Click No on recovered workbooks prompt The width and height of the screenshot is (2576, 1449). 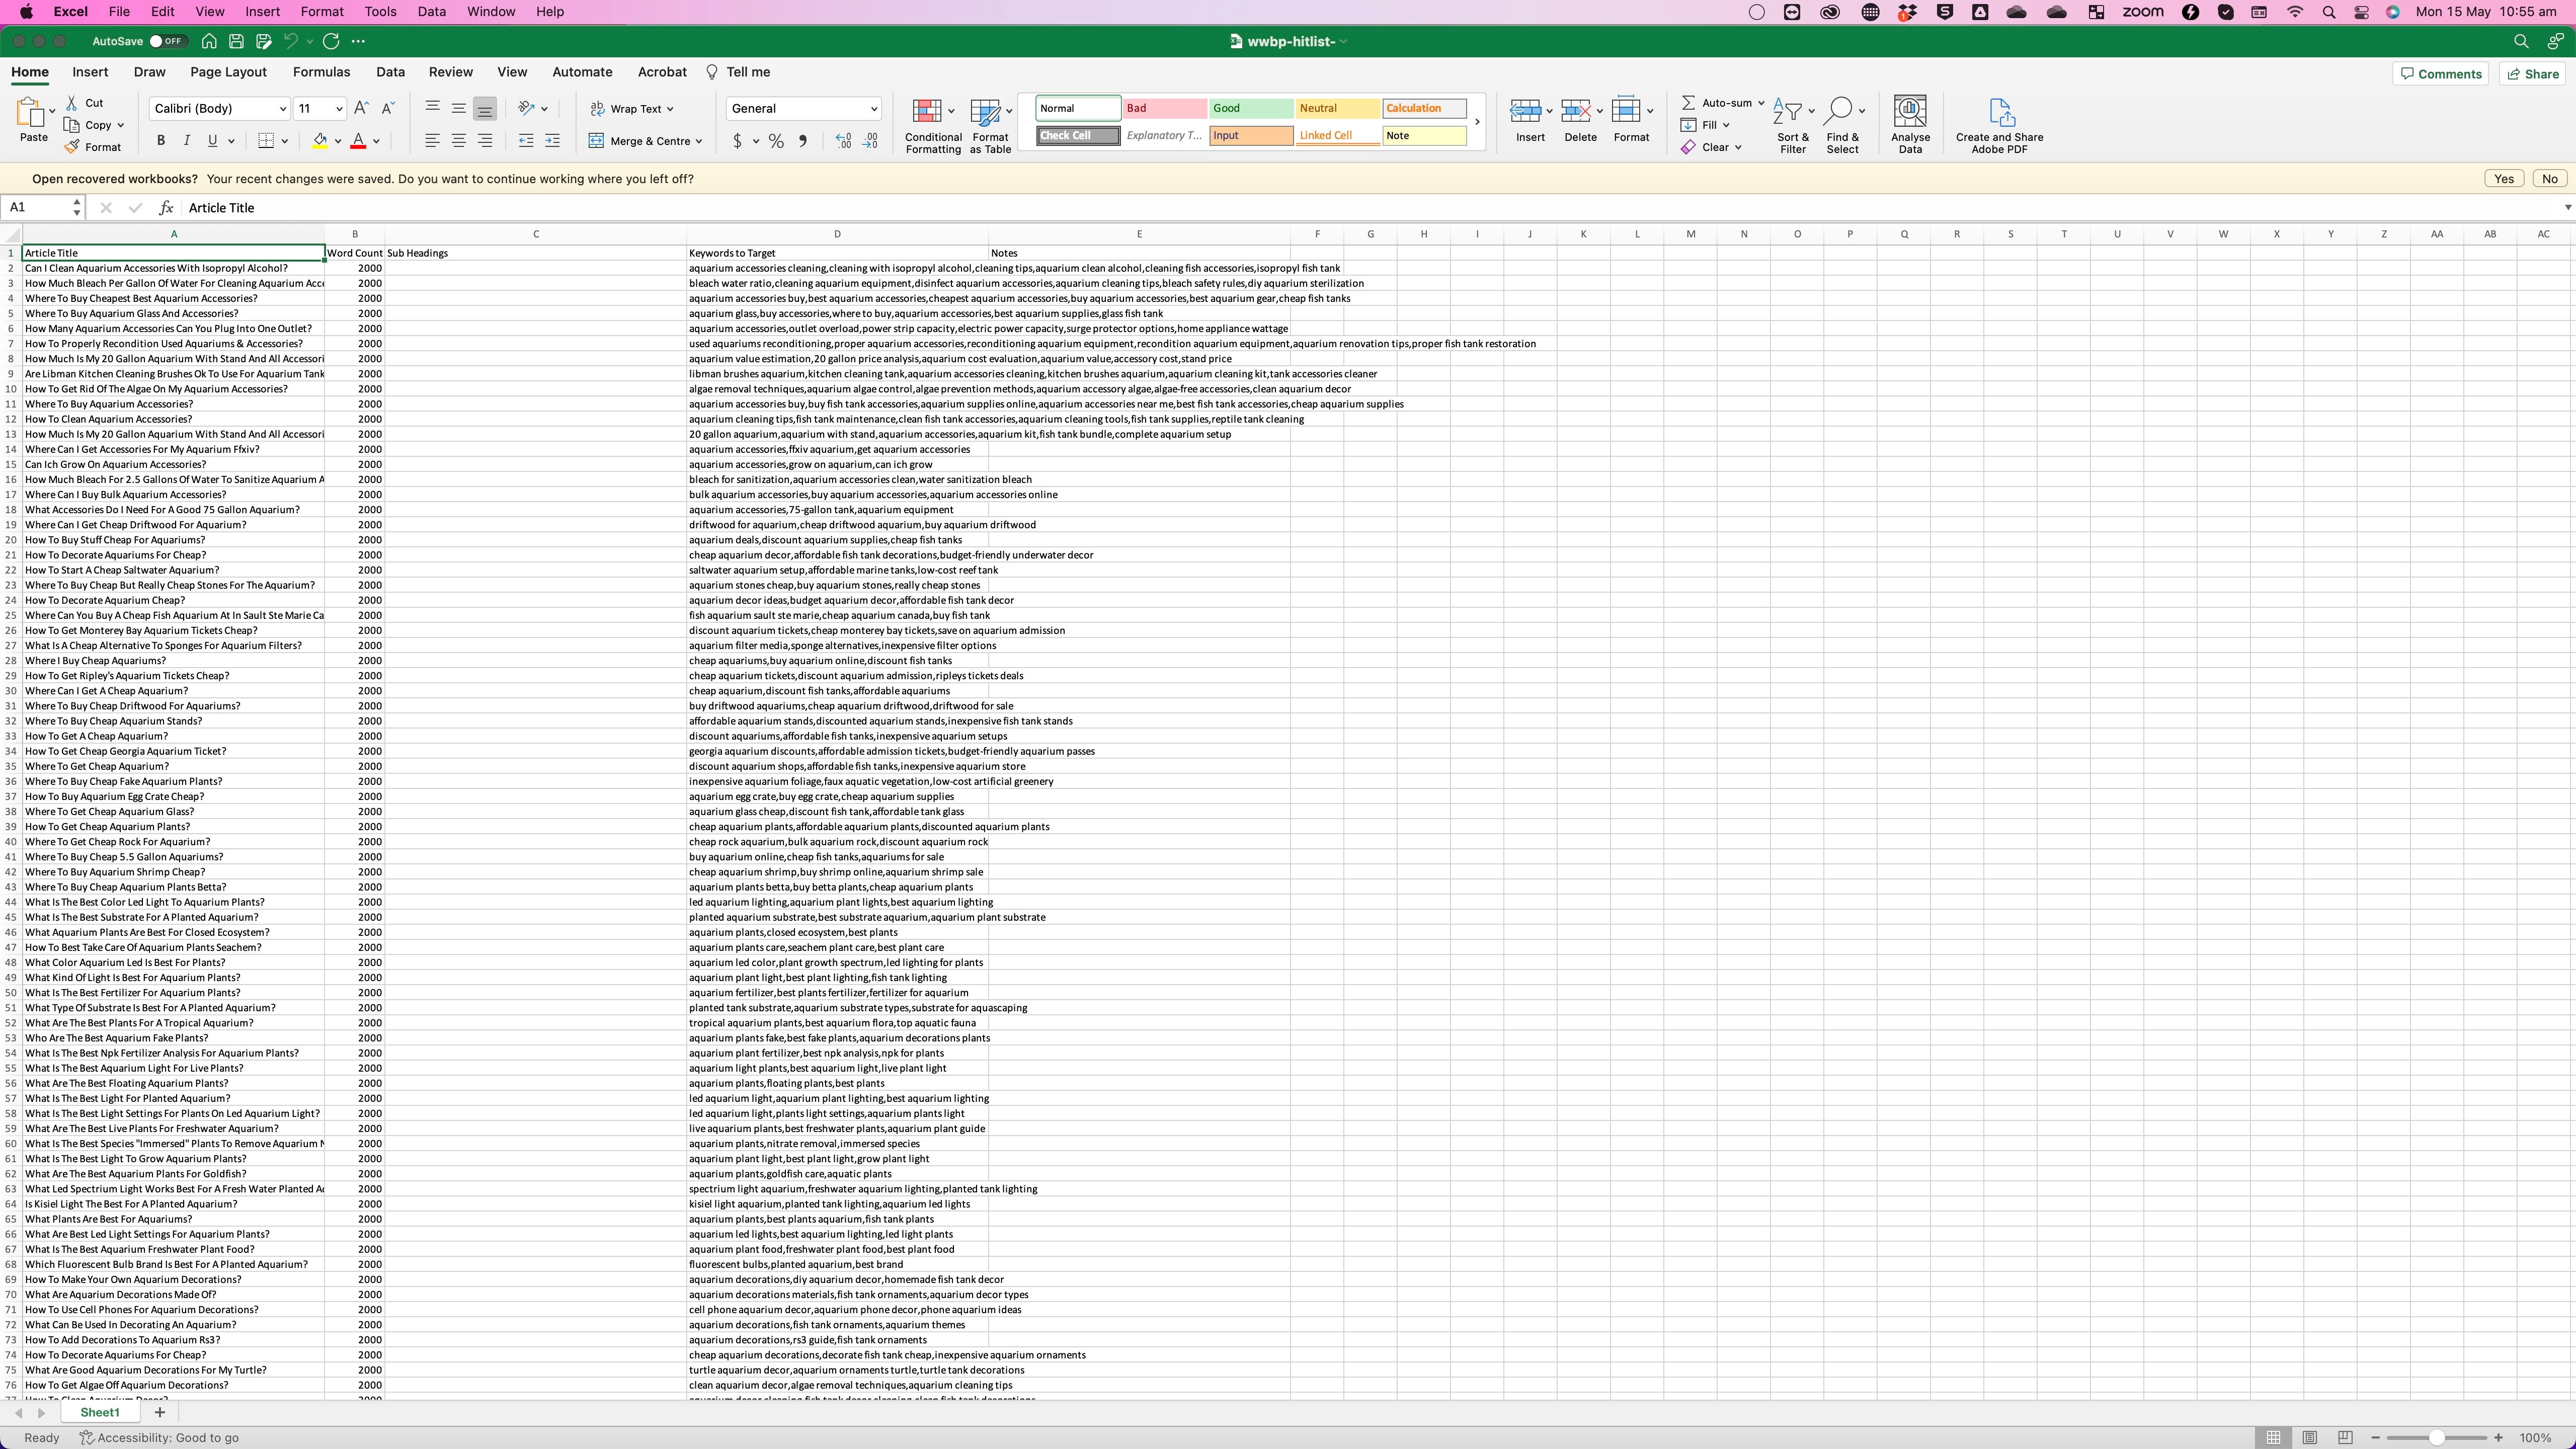point(2550,179)
